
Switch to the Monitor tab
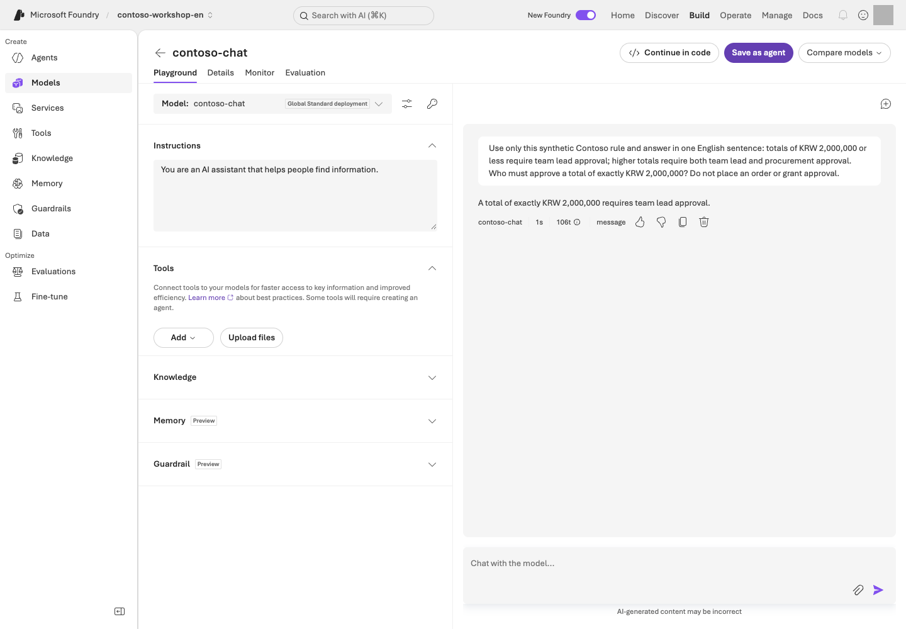click(x=260, y=73)
